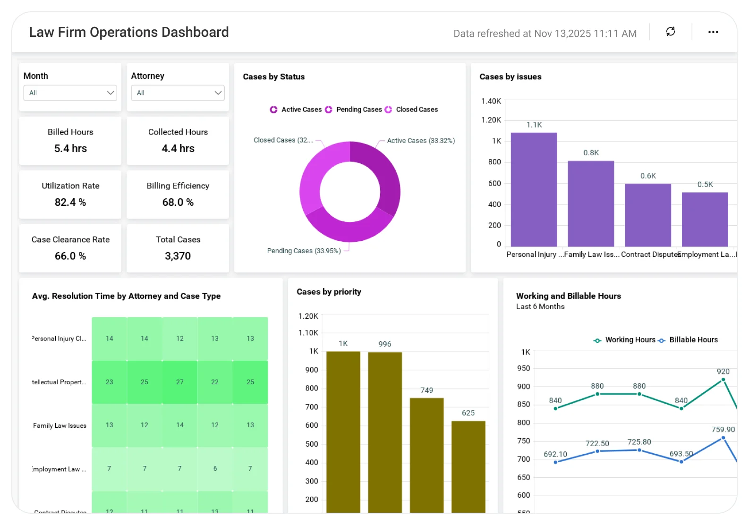The width and height of the screenshot is (749, 525).
Task: Click the Working Hours point labeled 920
Action: pyautogui.click(x=723, y=380)
